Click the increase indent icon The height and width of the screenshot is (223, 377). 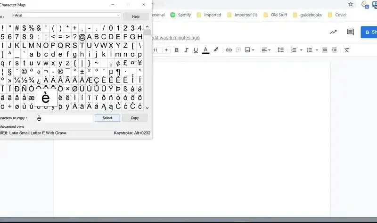coord(334,50)
